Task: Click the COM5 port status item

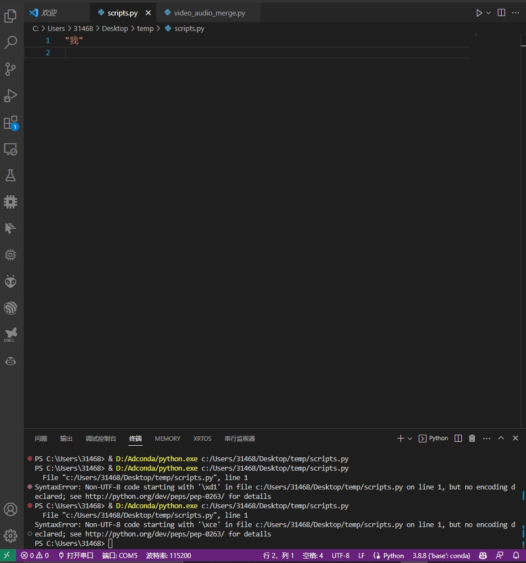Action: (x=119, y=555)
